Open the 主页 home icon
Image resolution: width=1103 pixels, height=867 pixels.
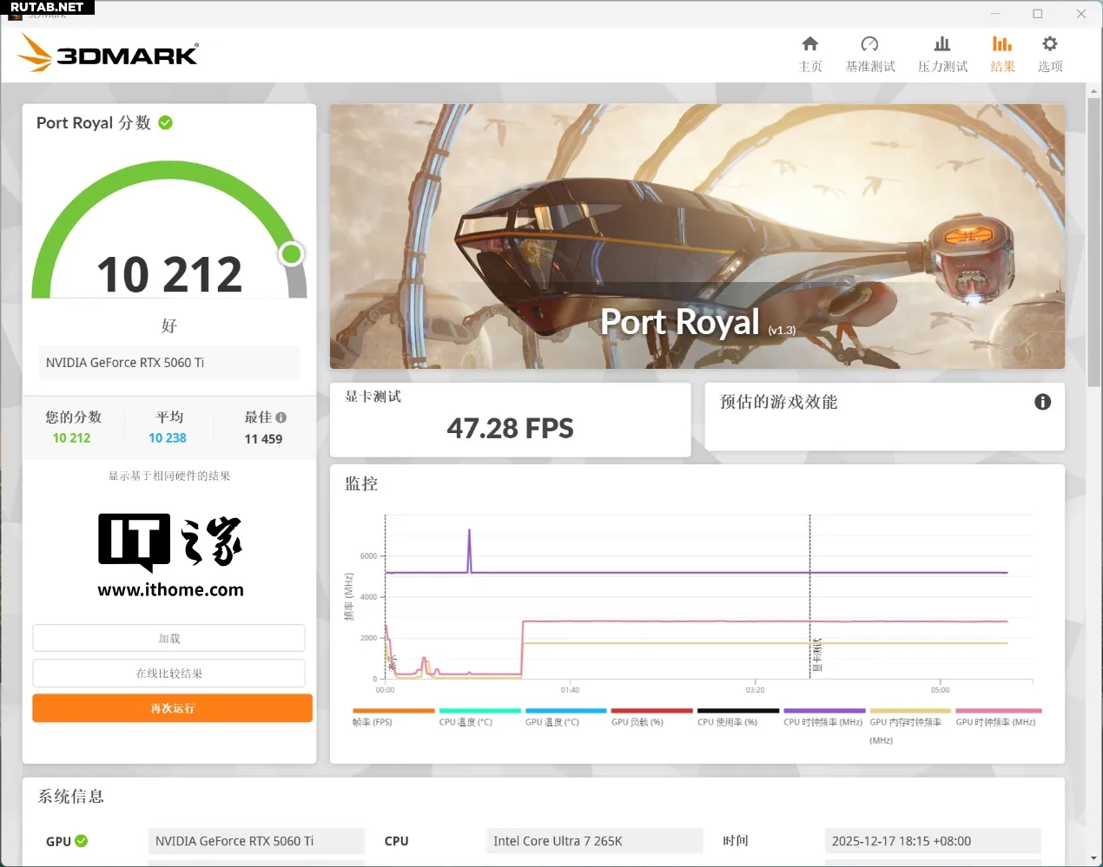(809, 44)
